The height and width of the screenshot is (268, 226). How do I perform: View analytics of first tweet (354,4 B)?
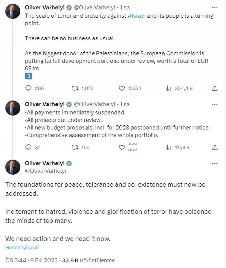[168, 88]
